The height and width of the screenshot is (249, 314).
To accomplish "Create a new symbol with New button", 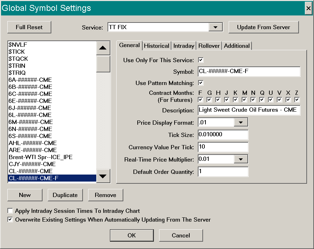I will pyautogui.click(x=25, y=195).
